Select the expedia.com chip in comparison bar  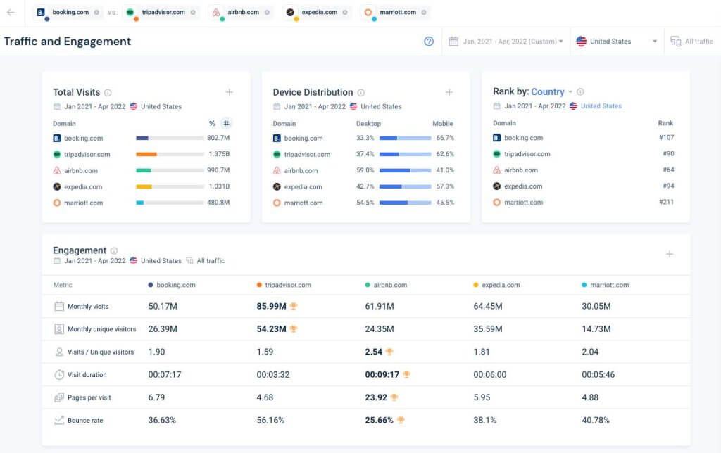316,13
